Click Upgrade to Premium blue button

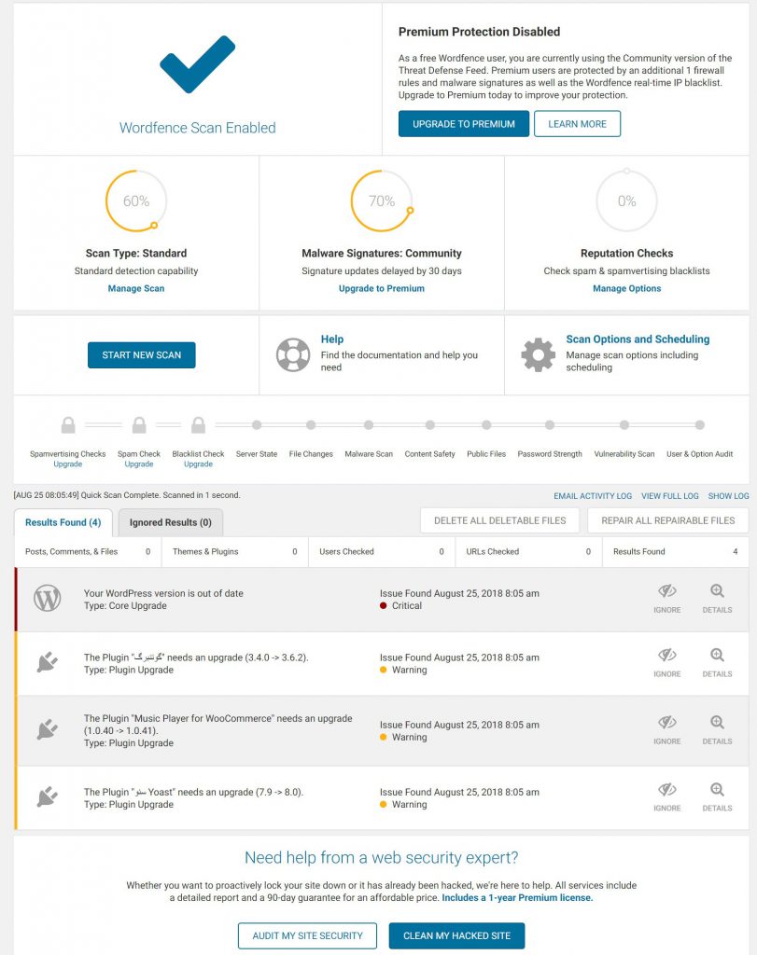coord(464,124)
